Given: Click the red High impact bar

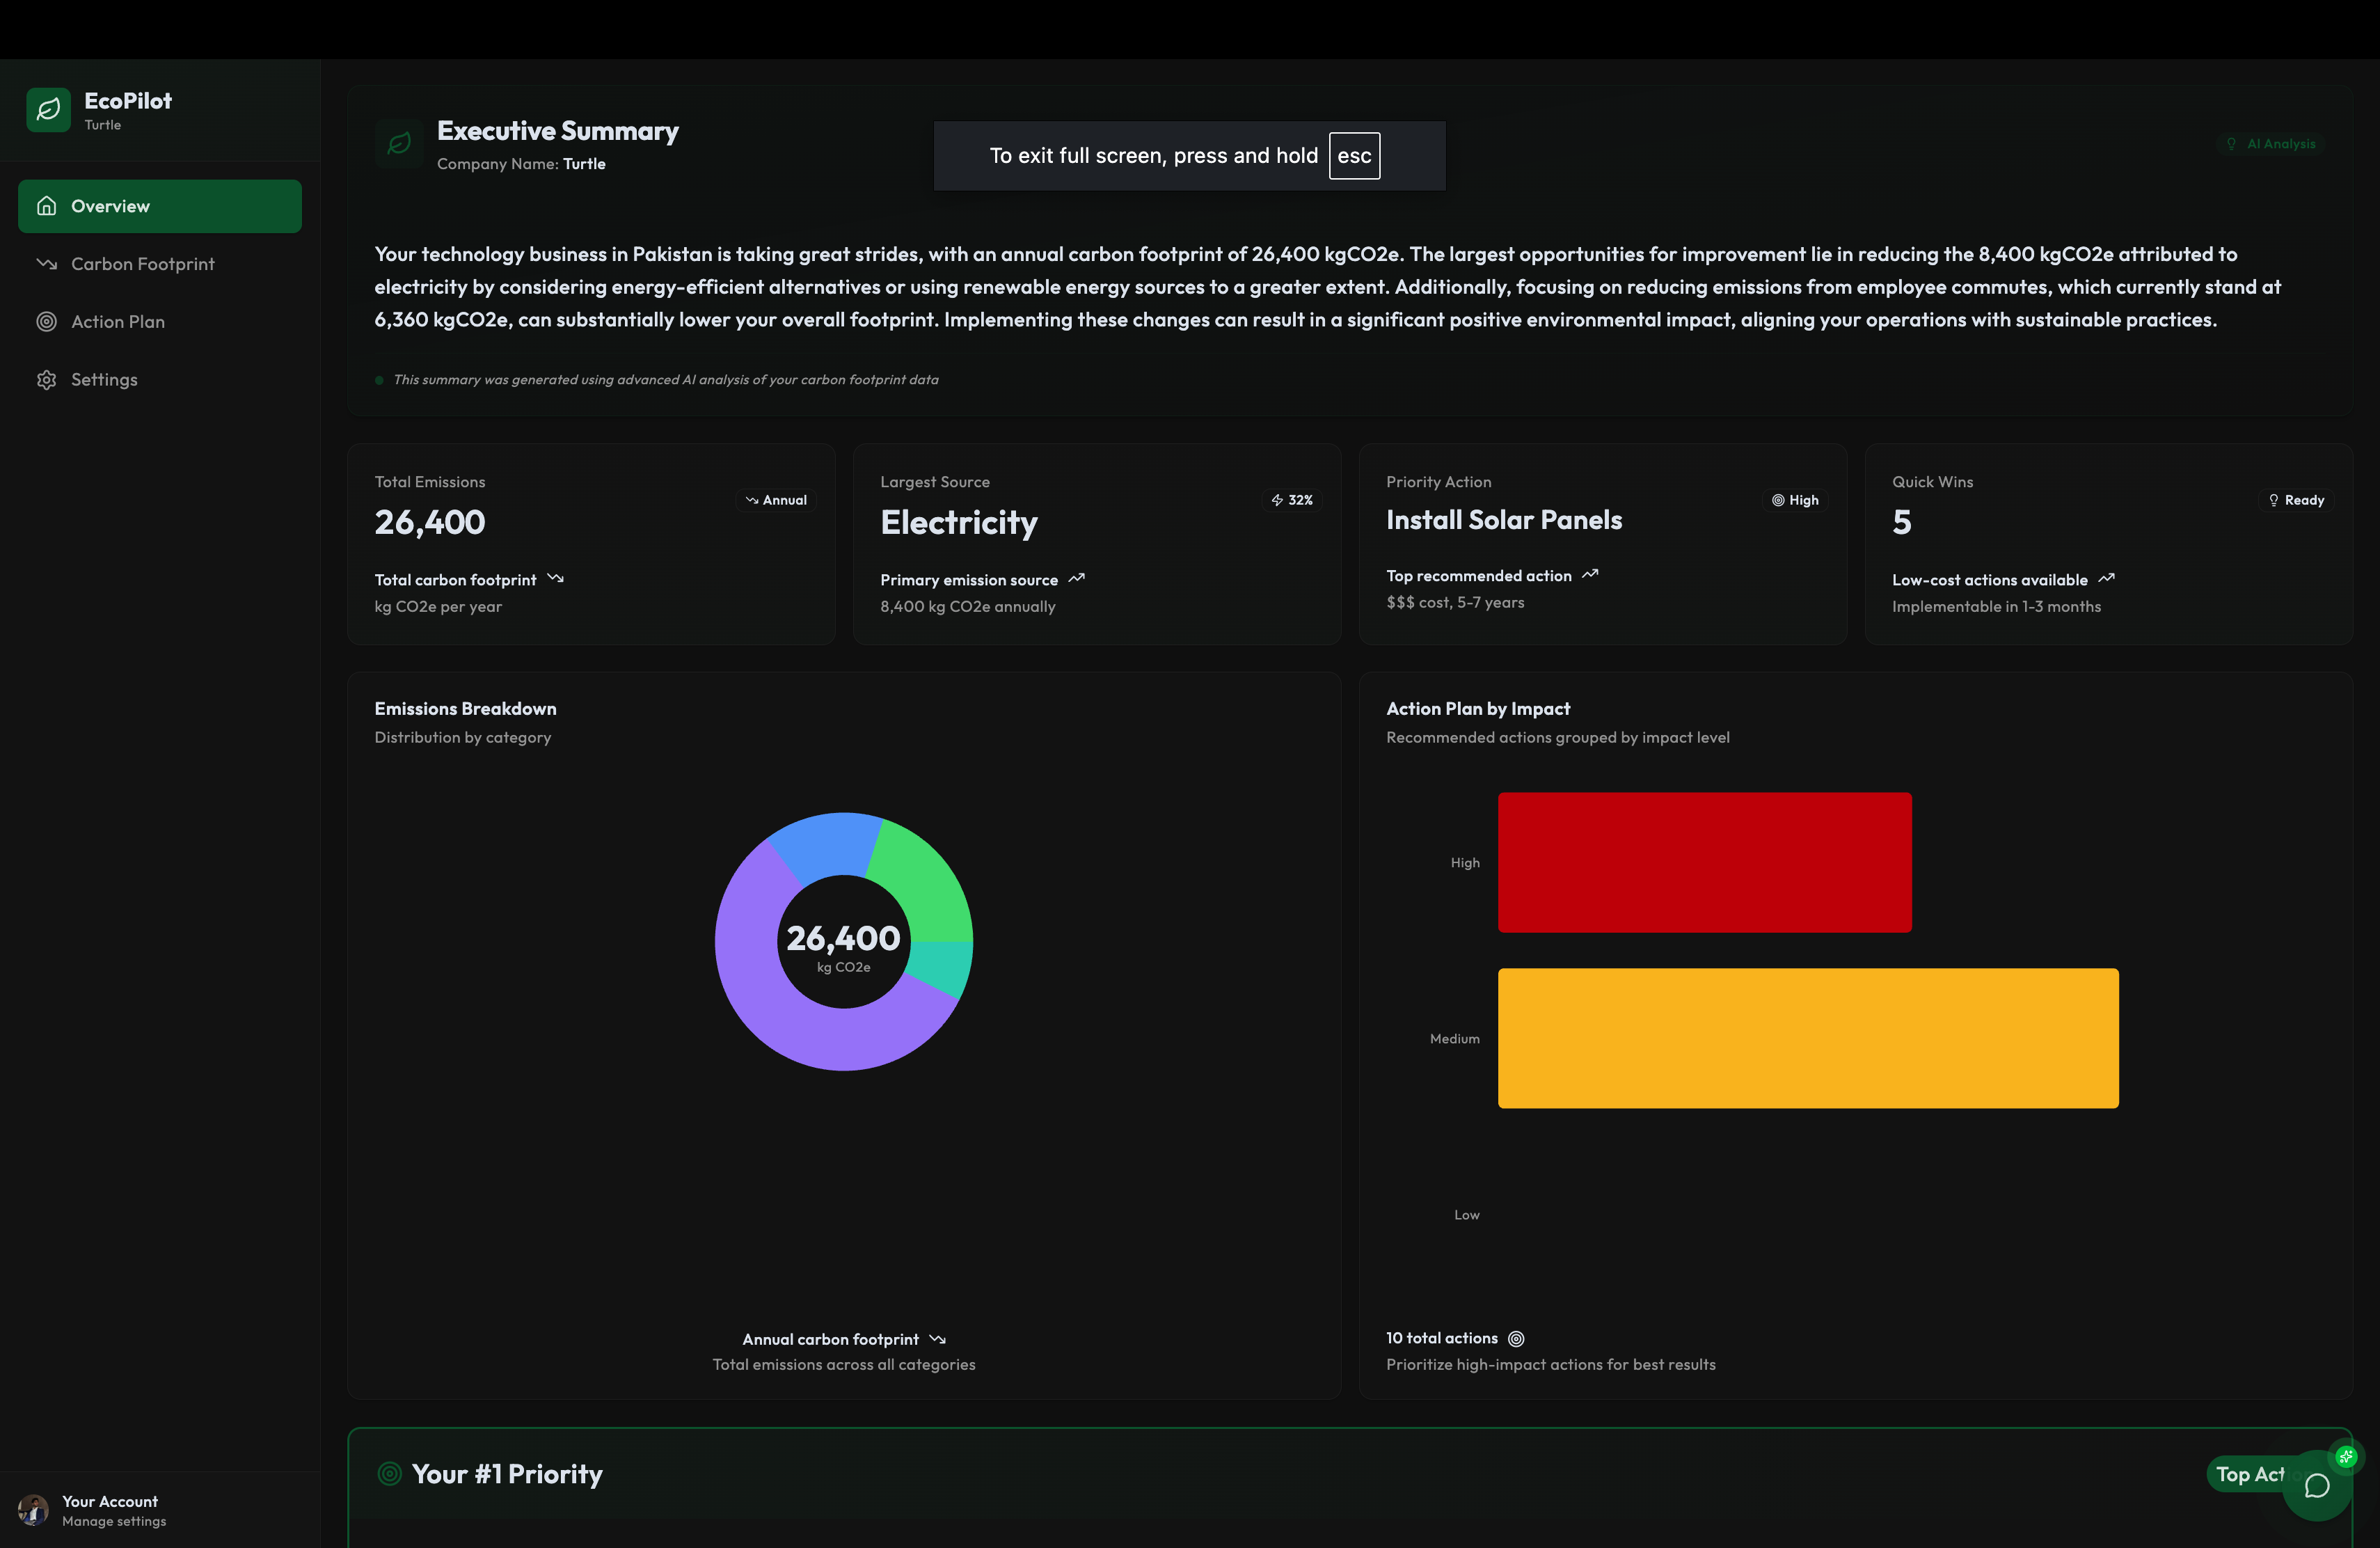Looking at the screenshot, I should point(1704,863).
